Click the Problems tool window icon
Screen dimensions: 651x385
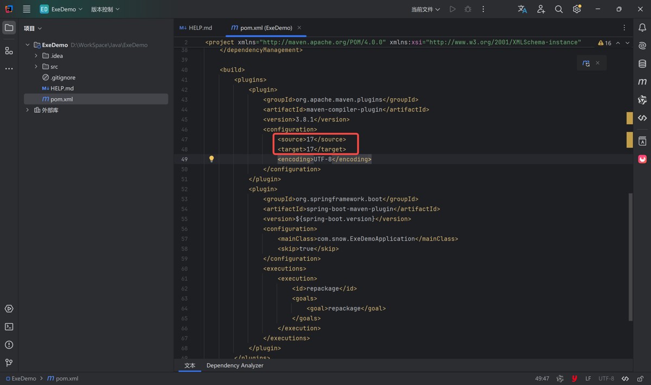pos(9,345)
